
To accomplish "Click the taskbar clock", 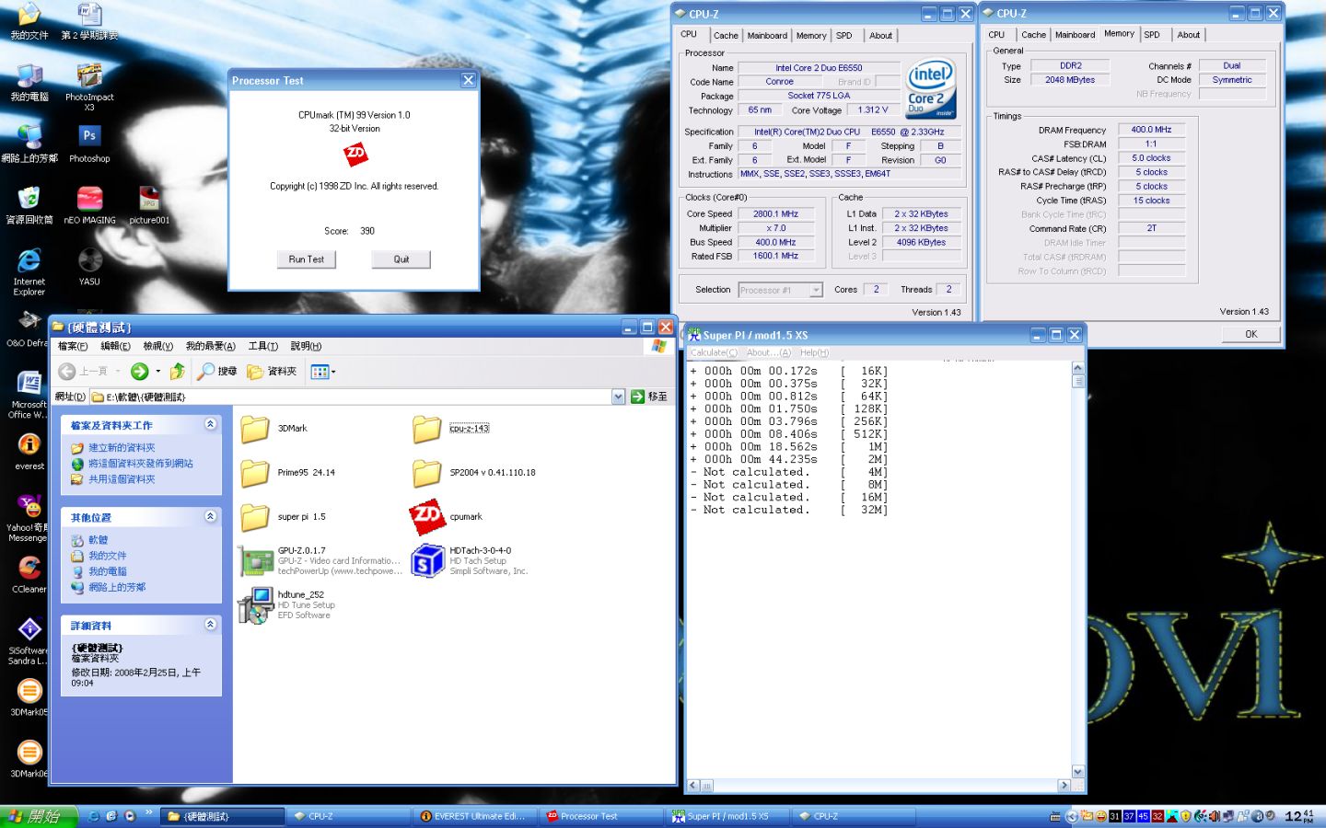I will tap(1298, 816).
